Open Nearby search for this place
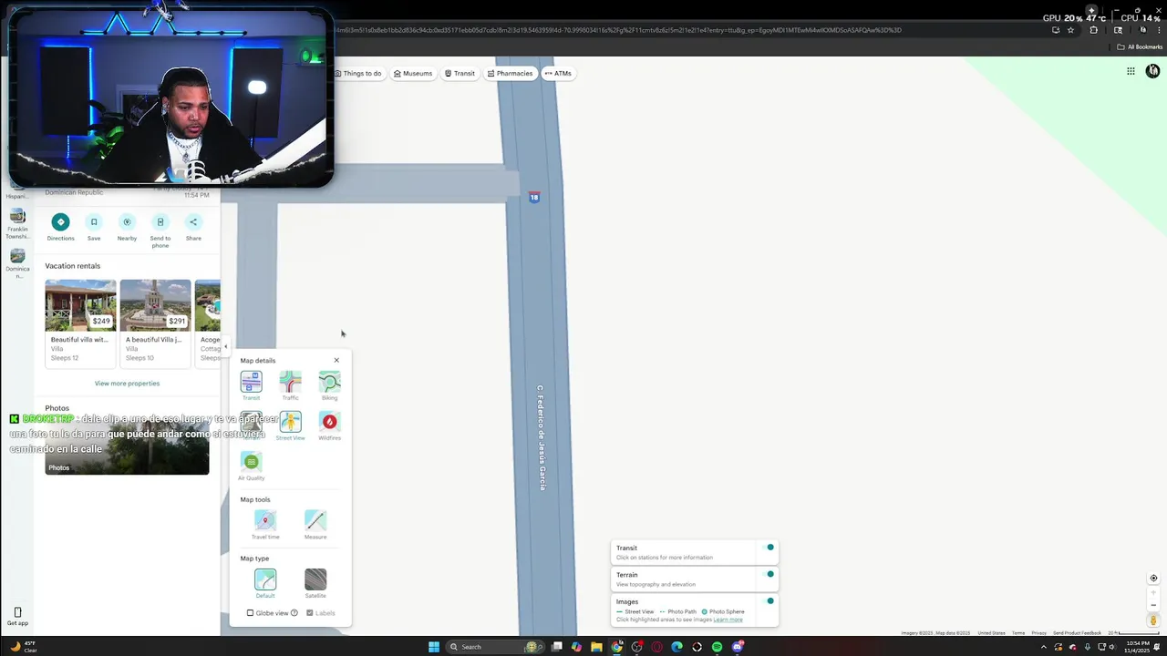The height and width of the screenshot is (656, 1167). pyautogui.click(x=127, y=227)
